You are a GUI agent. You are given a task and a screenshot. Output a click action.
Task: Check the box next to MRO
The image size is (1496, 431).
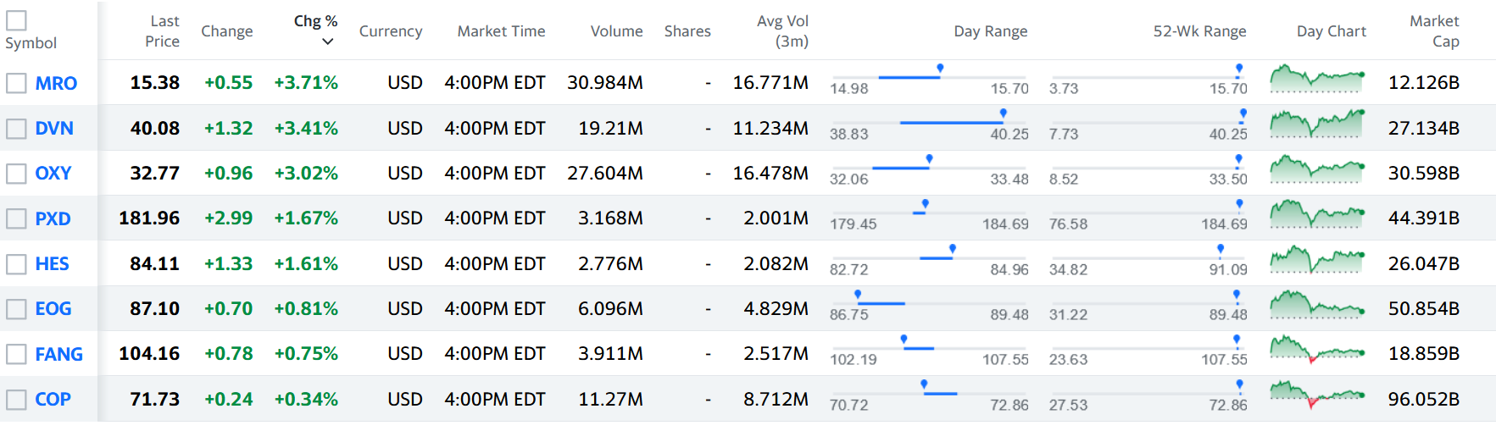point(16,83)
